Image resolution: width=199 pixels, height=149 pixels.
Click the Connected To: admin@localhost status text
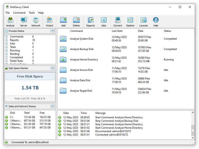30,142
